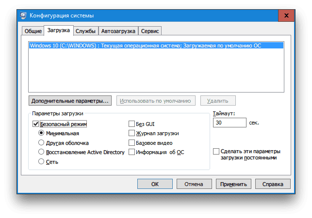
Task: Uncheck the Безопасный режим checkbox
Action: [35, 124]
